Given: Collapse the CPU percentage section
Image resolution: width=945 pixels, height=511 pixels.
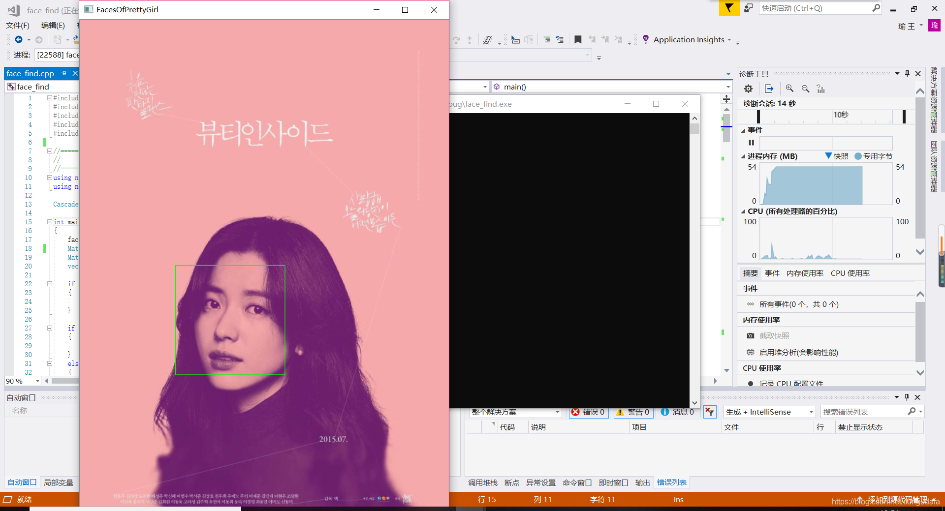Looking at the screenshot, I should coord(743,211).
